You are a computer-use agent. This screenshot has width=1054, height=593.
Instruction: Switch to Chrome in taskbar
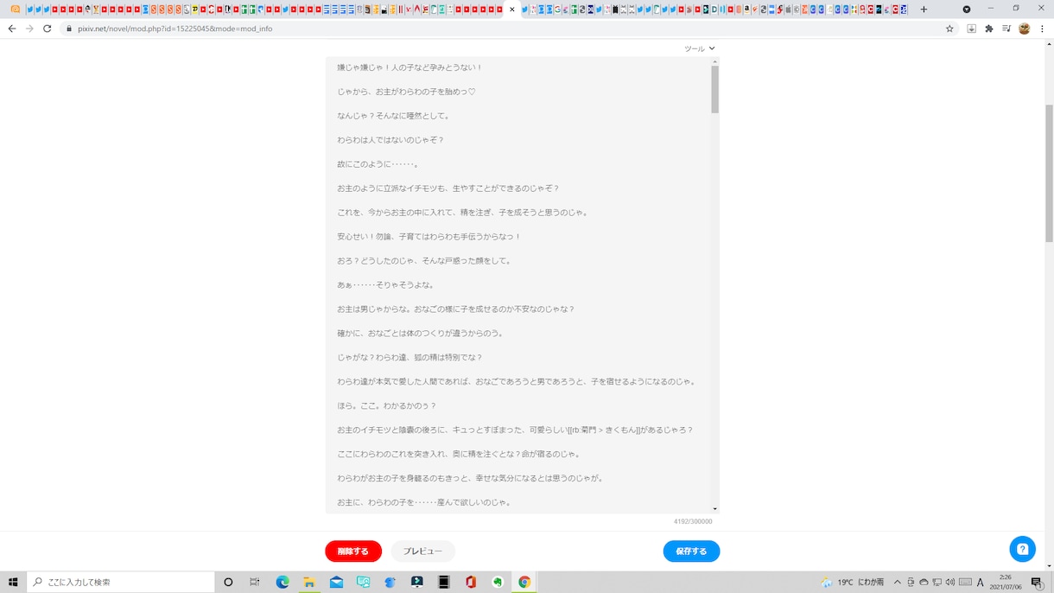(524, 582)
